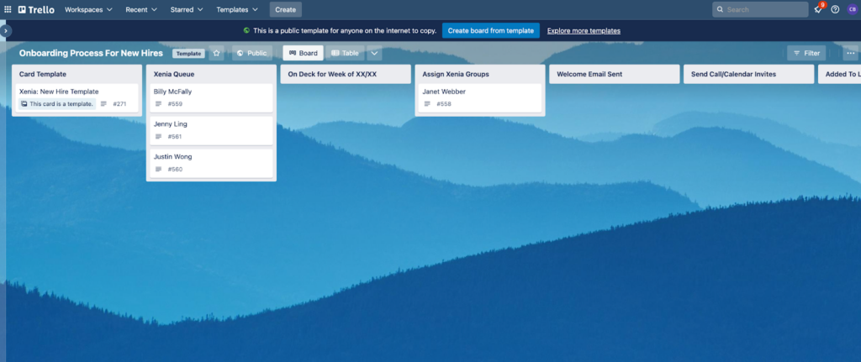The width and height of the screenshot is (861, 362).
Task: Open description icon on Billy McFally card
Action: [x=159, y=103]
